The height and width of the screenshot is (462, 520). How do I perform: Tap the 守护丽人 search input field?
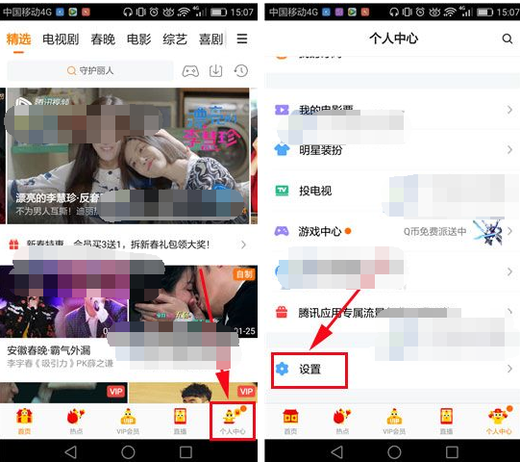coord(90,71)
